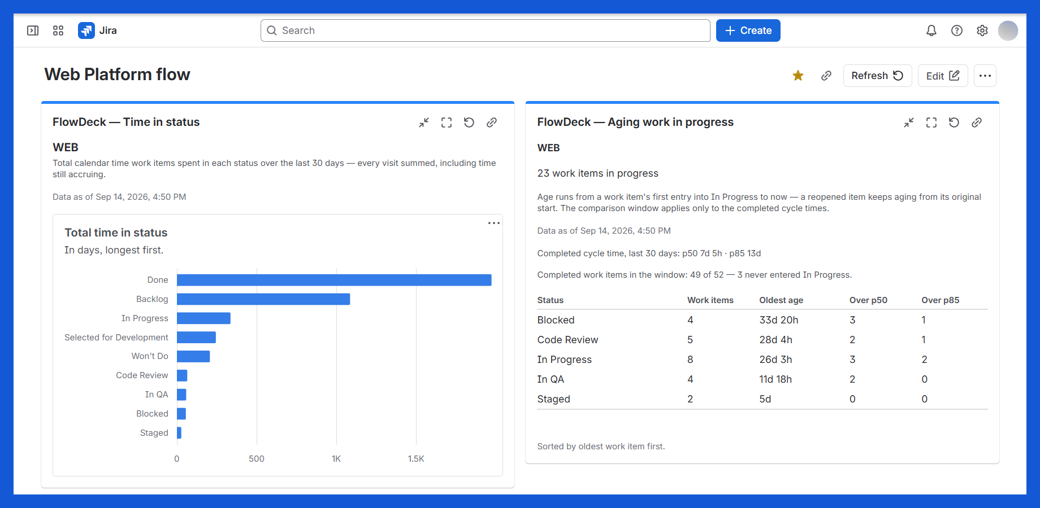Viewport: 1040px width, 508px height.
Task: Click the Oldest age column header
Action: [781, 300]
